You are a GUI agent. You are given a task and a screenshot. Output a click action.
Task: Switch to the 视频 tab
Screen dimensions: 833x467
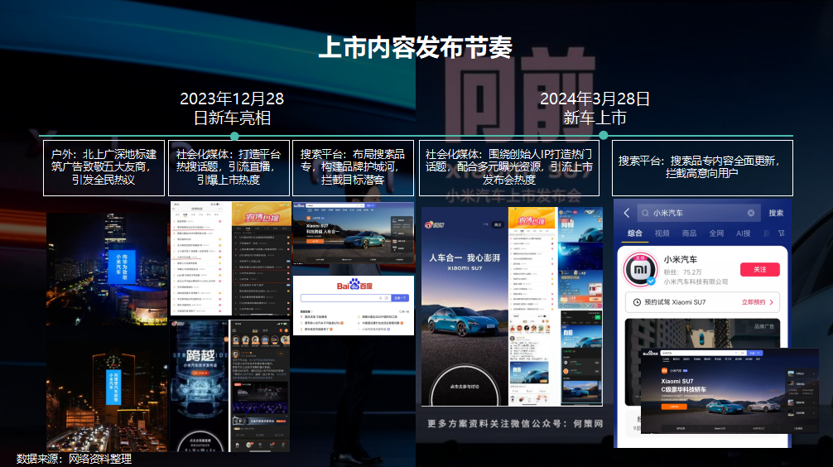click(x=662, y=233)
